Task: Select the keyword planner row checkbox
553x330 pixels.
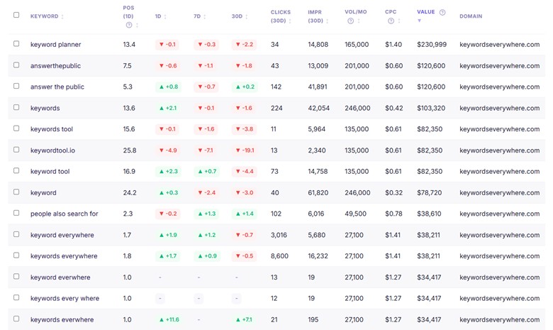Action: pyautogui.click(x=16, y=43)
